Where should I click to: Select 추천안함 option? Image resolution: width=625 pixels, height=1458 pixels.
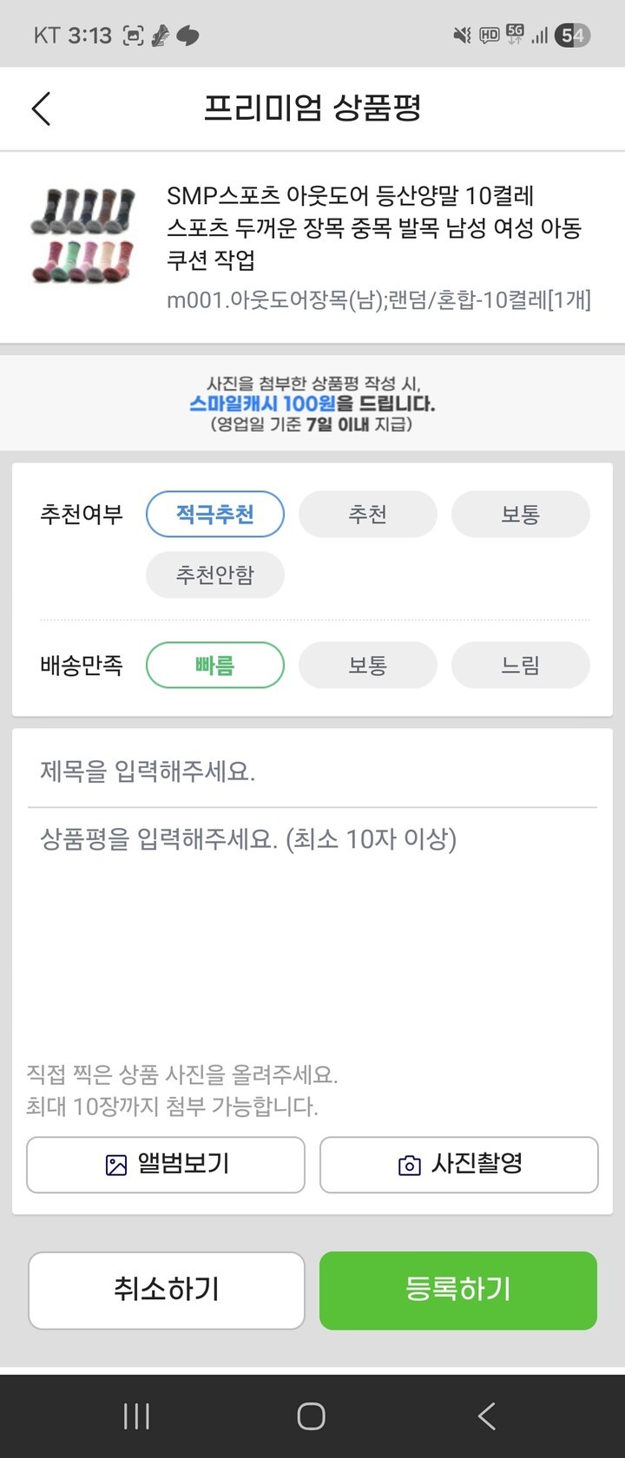click(x=214, y=575)
